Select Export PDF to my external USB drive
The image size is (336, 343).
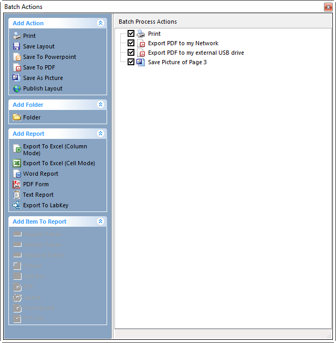pyautogui.click(x=195, y=53)
